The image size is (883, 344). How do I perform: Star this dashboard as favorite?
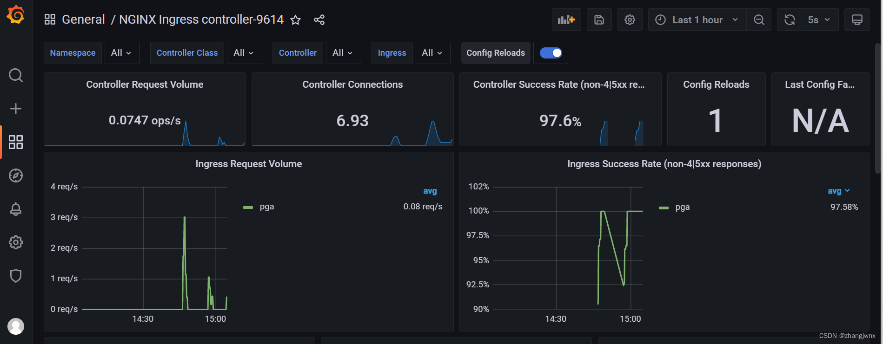tap(296, 20)
